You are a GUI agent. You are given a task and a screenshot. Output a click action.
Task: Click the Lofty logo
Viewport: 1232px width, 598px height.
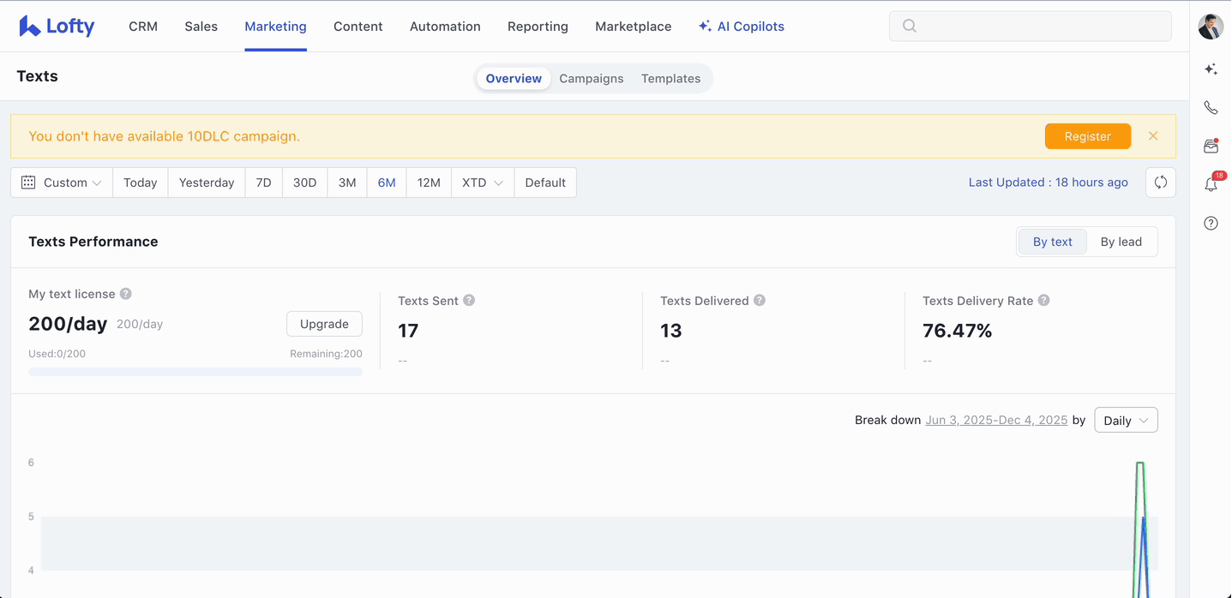point(57,27)
